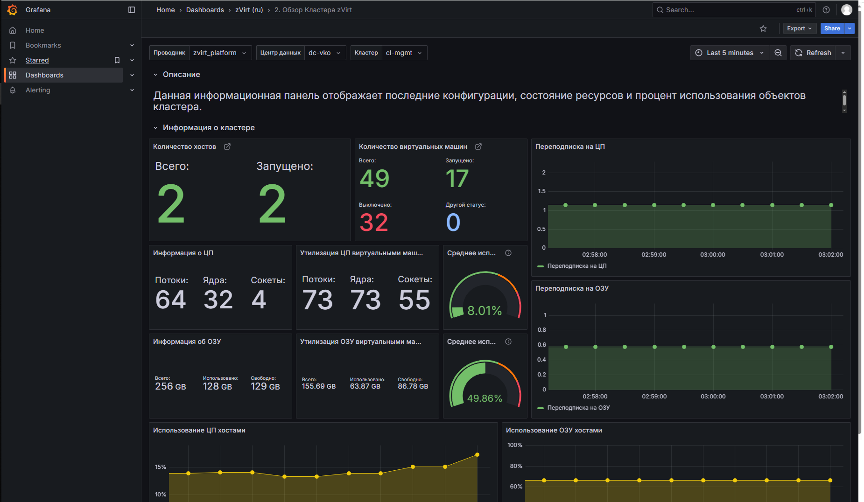
Task: Click the Refresh button
Action: click(x=814, y=53)
